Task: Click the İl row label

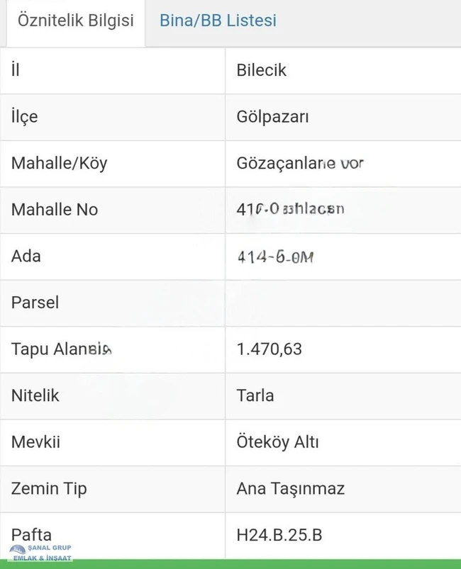Action: click(x=16, y=70)
